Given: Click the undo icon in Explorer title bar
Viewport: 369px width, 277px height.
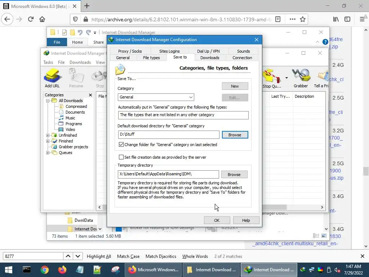Looking at the screenshot, I should (x=80, y=32).
